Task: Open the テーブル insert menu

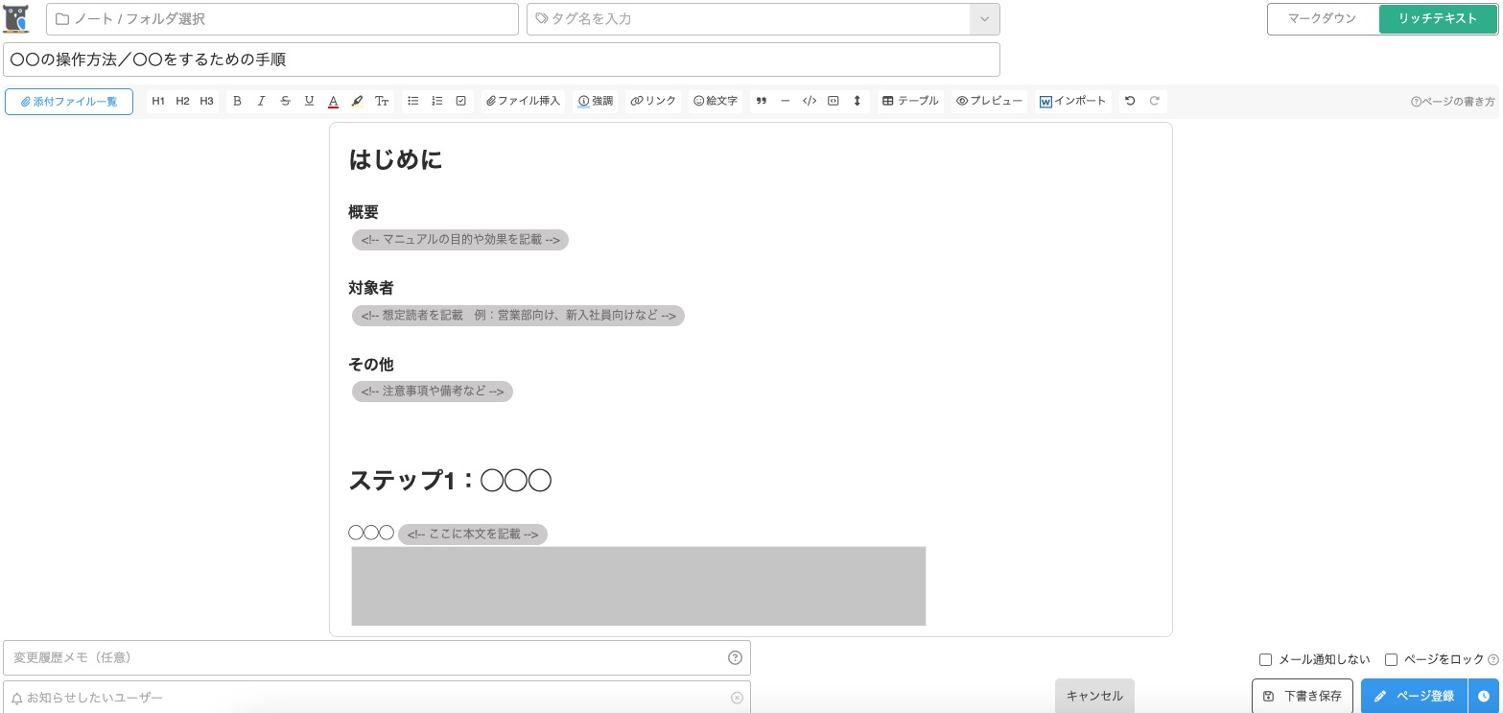Action: (910, 101)
